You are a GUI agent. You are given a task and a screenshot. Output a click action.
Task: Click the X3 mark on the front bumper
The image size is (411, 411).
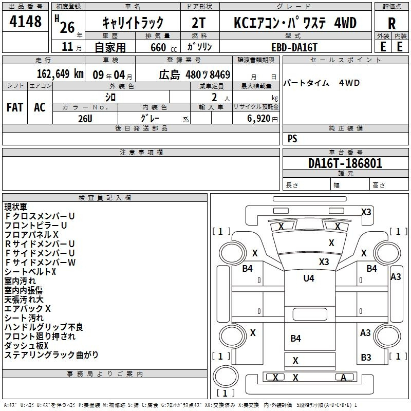pyautogui.click(x=366, y=212)
